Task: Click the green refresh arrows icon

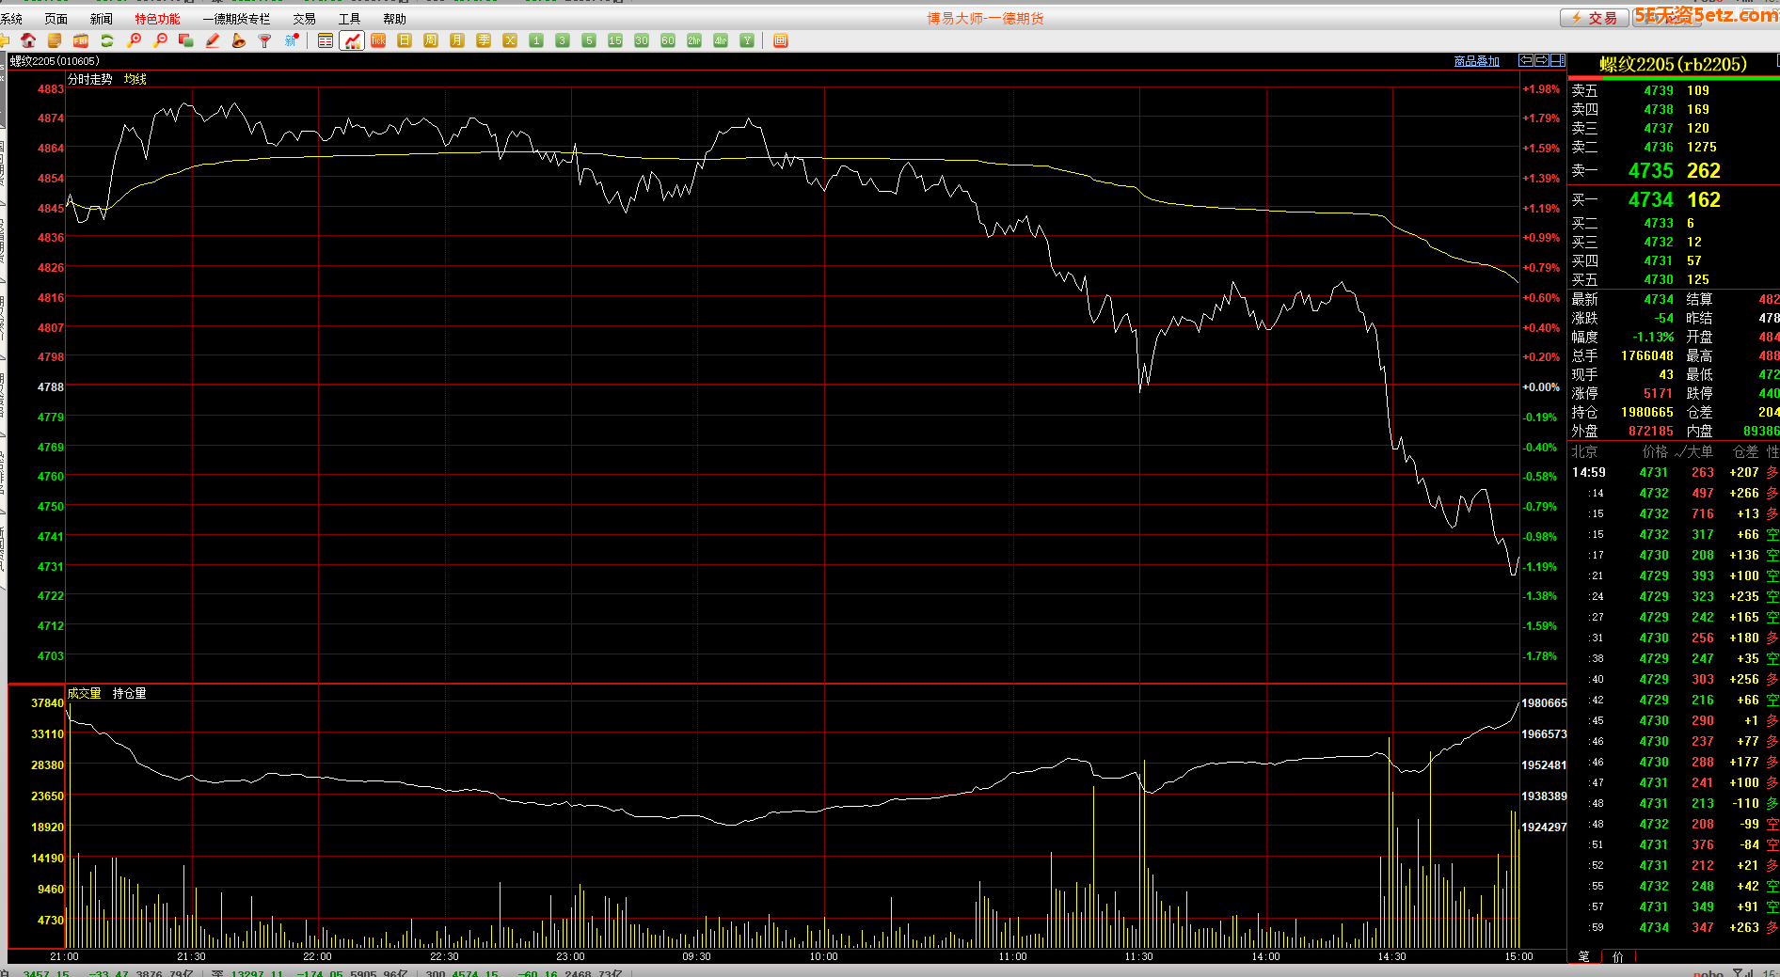Action: click(107, 40)
